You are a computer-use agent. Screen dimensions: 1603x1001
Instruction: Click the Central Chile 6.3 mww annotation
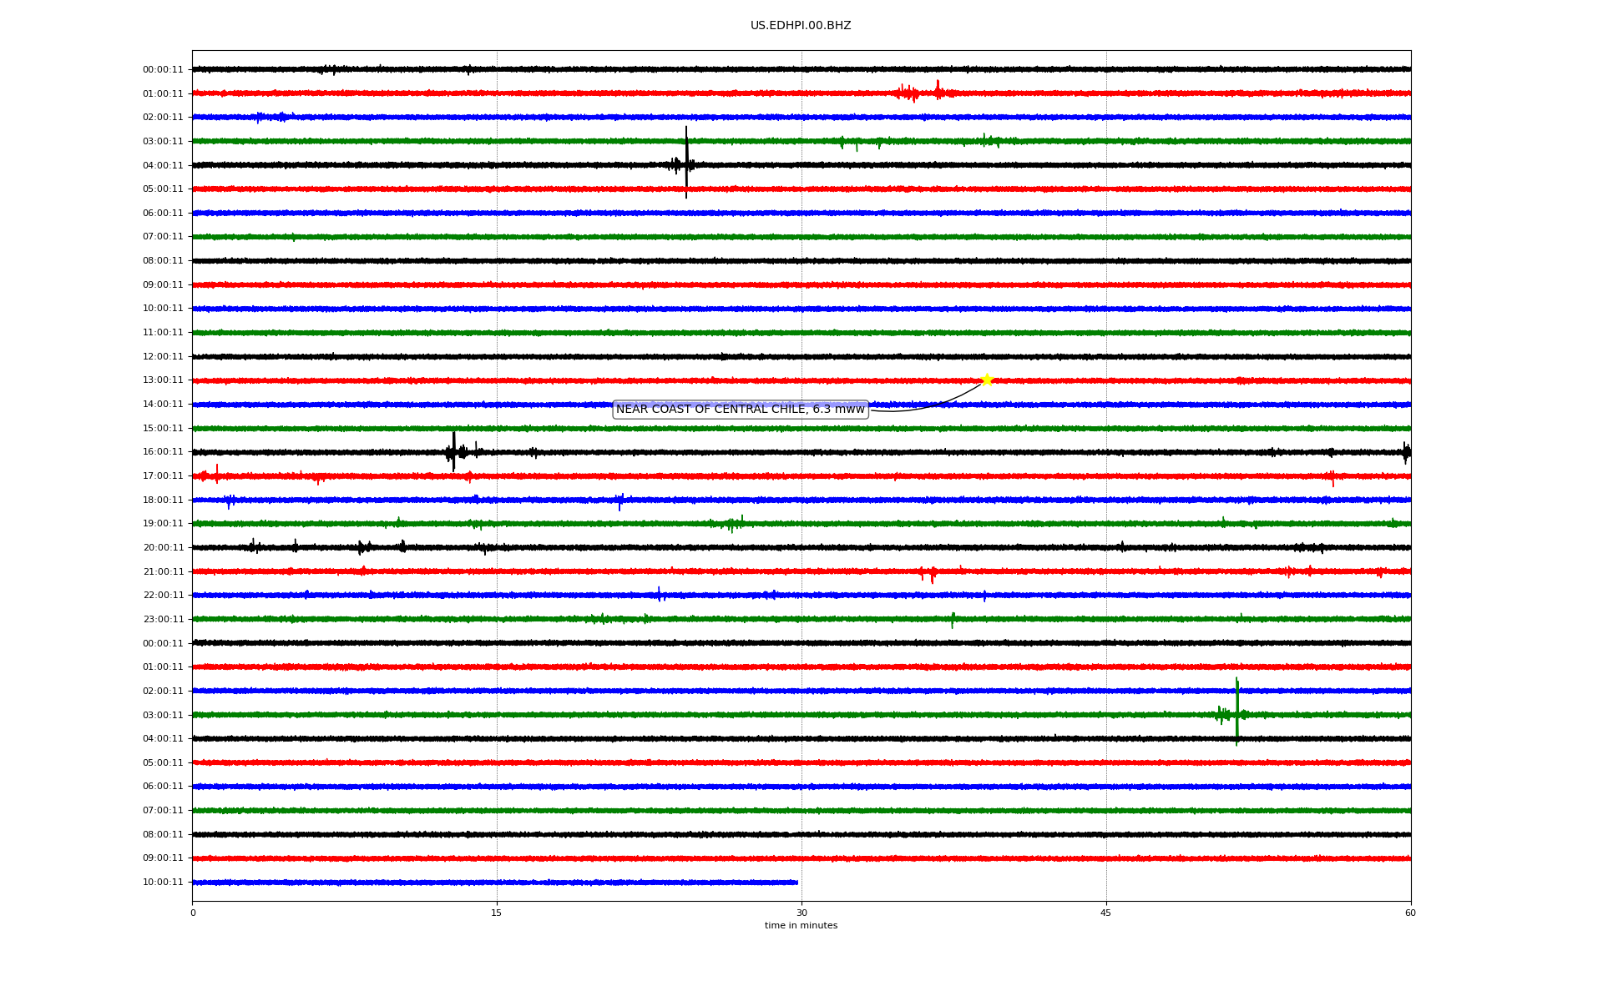(740, 410)
